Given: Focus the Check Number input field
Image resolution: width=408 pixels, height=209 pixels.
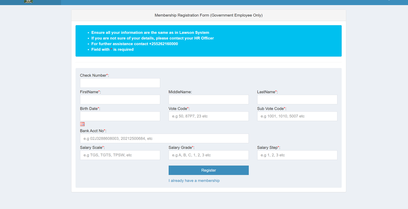Looking at the screenshot, I should pos(120,83).
